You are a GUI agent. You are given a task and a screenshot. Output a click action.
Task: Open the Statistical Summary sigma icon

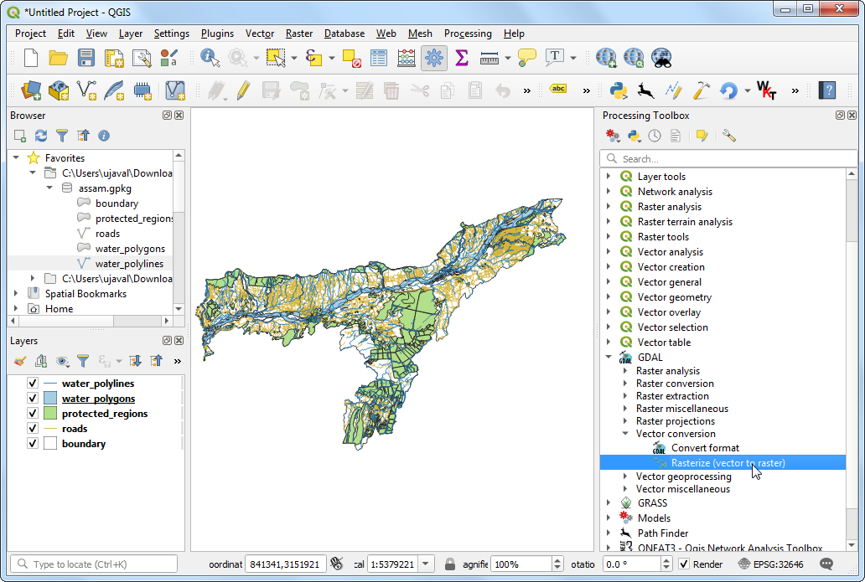(461, 58)
